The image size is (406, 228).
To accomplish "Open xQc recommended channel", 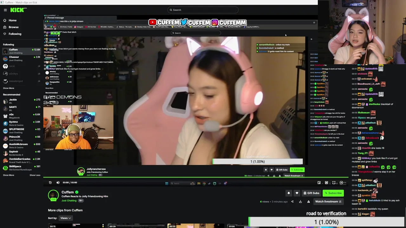I will point(22,116).
